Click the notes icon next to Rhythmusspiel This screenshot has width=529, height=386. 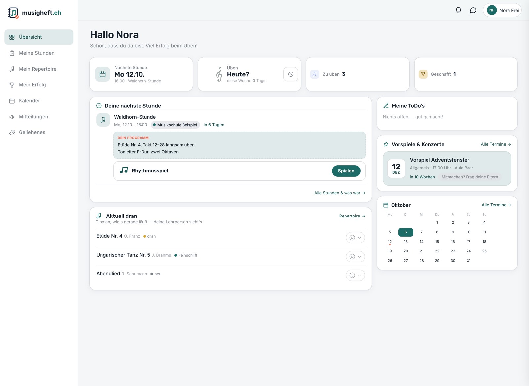(x=124, y=170)
